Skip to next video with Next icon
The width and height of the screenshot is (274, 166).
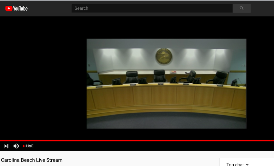click(x=6, y=146)
